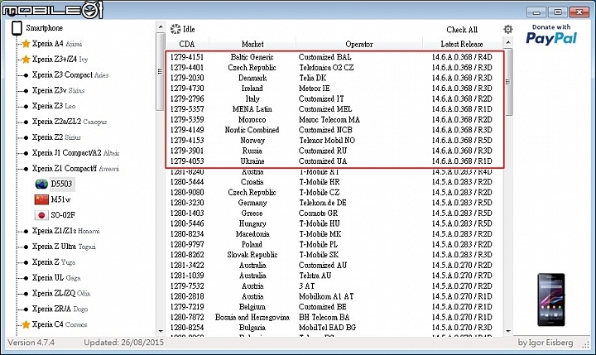Click the Smartphone device icon
596x355 pixels.
point(17,28)
